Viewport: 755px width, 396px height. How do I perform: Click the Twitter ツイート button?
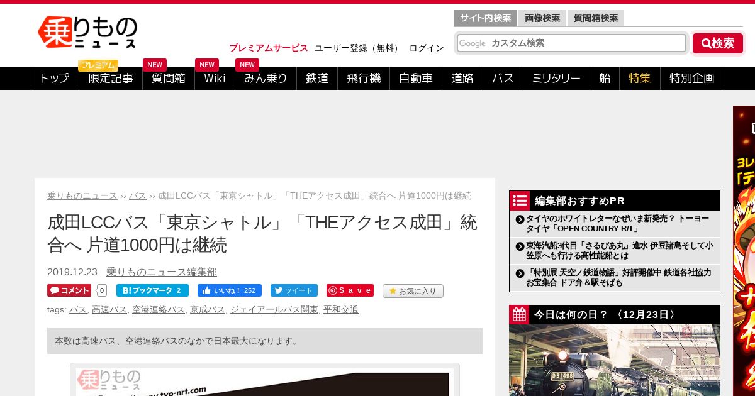[294, 290]
